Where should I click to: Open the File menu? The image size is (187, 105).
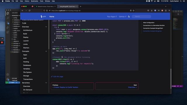[13, 1]
